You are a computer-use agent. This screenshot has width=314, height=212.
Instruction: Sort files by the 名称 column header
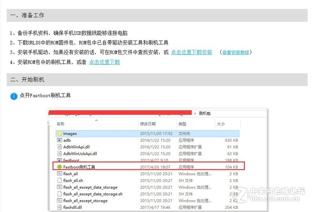tap(60, 124)
